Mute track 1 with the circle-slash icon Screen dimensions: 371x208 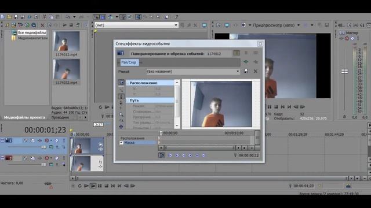[57, 140]
